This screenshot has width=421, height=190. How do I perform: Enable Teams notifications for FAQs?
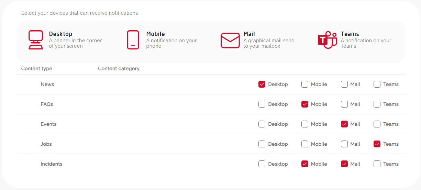[x=377, y=104]
